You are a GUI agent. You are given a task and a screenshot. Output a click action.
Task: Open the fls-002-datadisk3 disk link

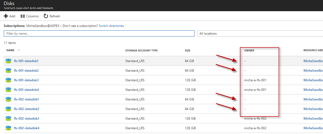click(x=26, y=119)
